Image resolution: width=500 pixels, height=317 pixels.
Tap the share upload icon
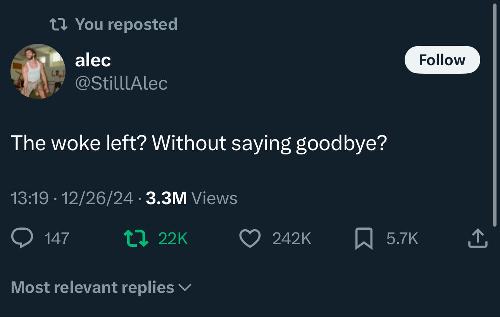(478, 238)
